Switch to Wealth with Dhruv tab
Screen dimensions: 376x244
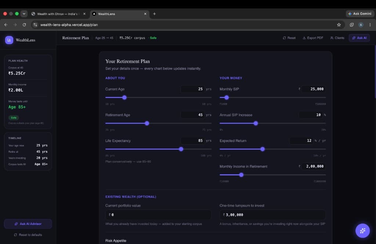coord(58,14)
